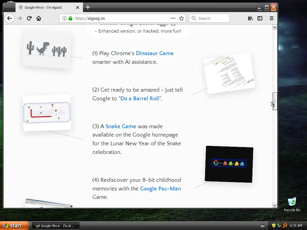
Task: Reload the current page
Action: (x=29, y=18)
